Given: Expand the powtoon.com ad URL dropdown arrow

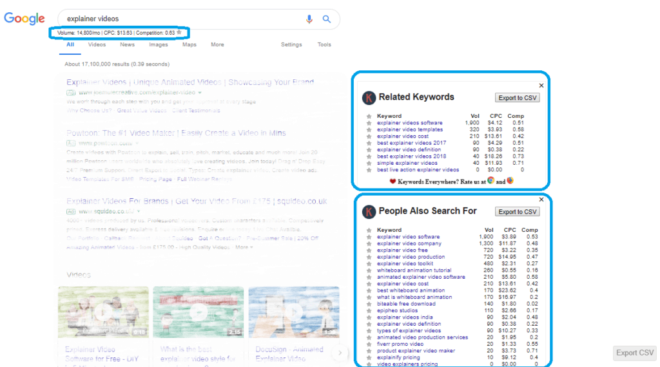Looking at the screenshot, I should point(137,144).
